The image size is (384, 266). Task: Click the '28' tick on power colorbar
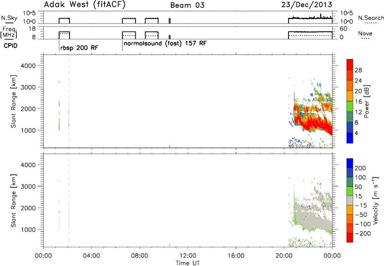[x=358, y=70]
